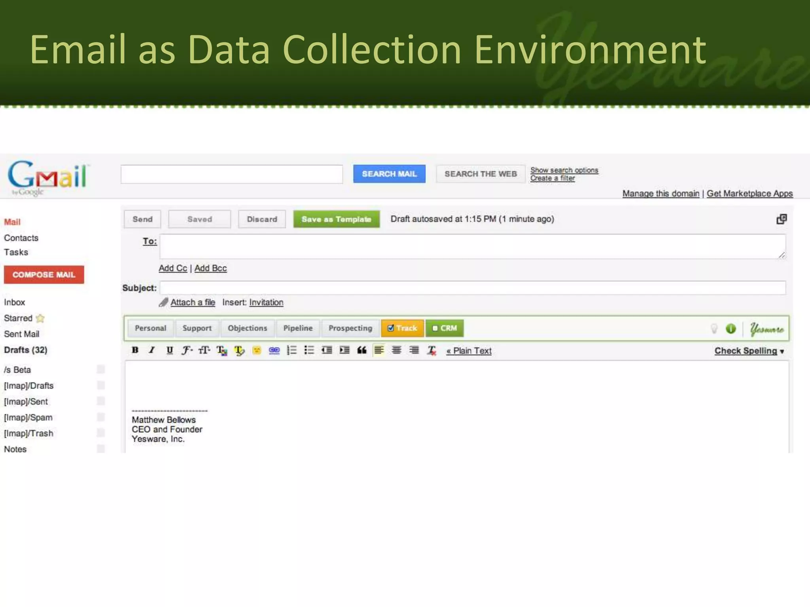Open Manage this domain link
810x607 pixels.
pyautogui.click(x=661, y=194)
